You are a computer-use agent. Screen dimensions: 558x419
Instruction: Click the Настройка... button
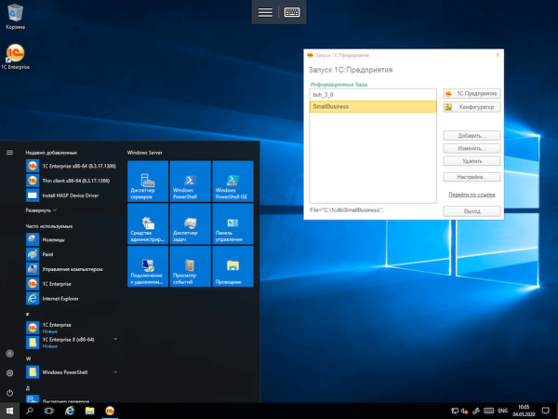(x=472, y=176)
